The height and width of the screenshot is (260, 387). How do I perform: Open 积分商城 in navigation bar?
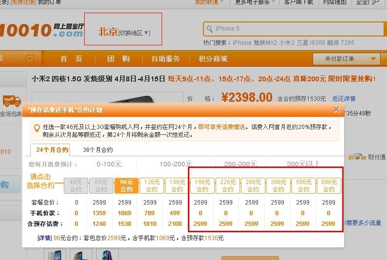click(213, 59)
